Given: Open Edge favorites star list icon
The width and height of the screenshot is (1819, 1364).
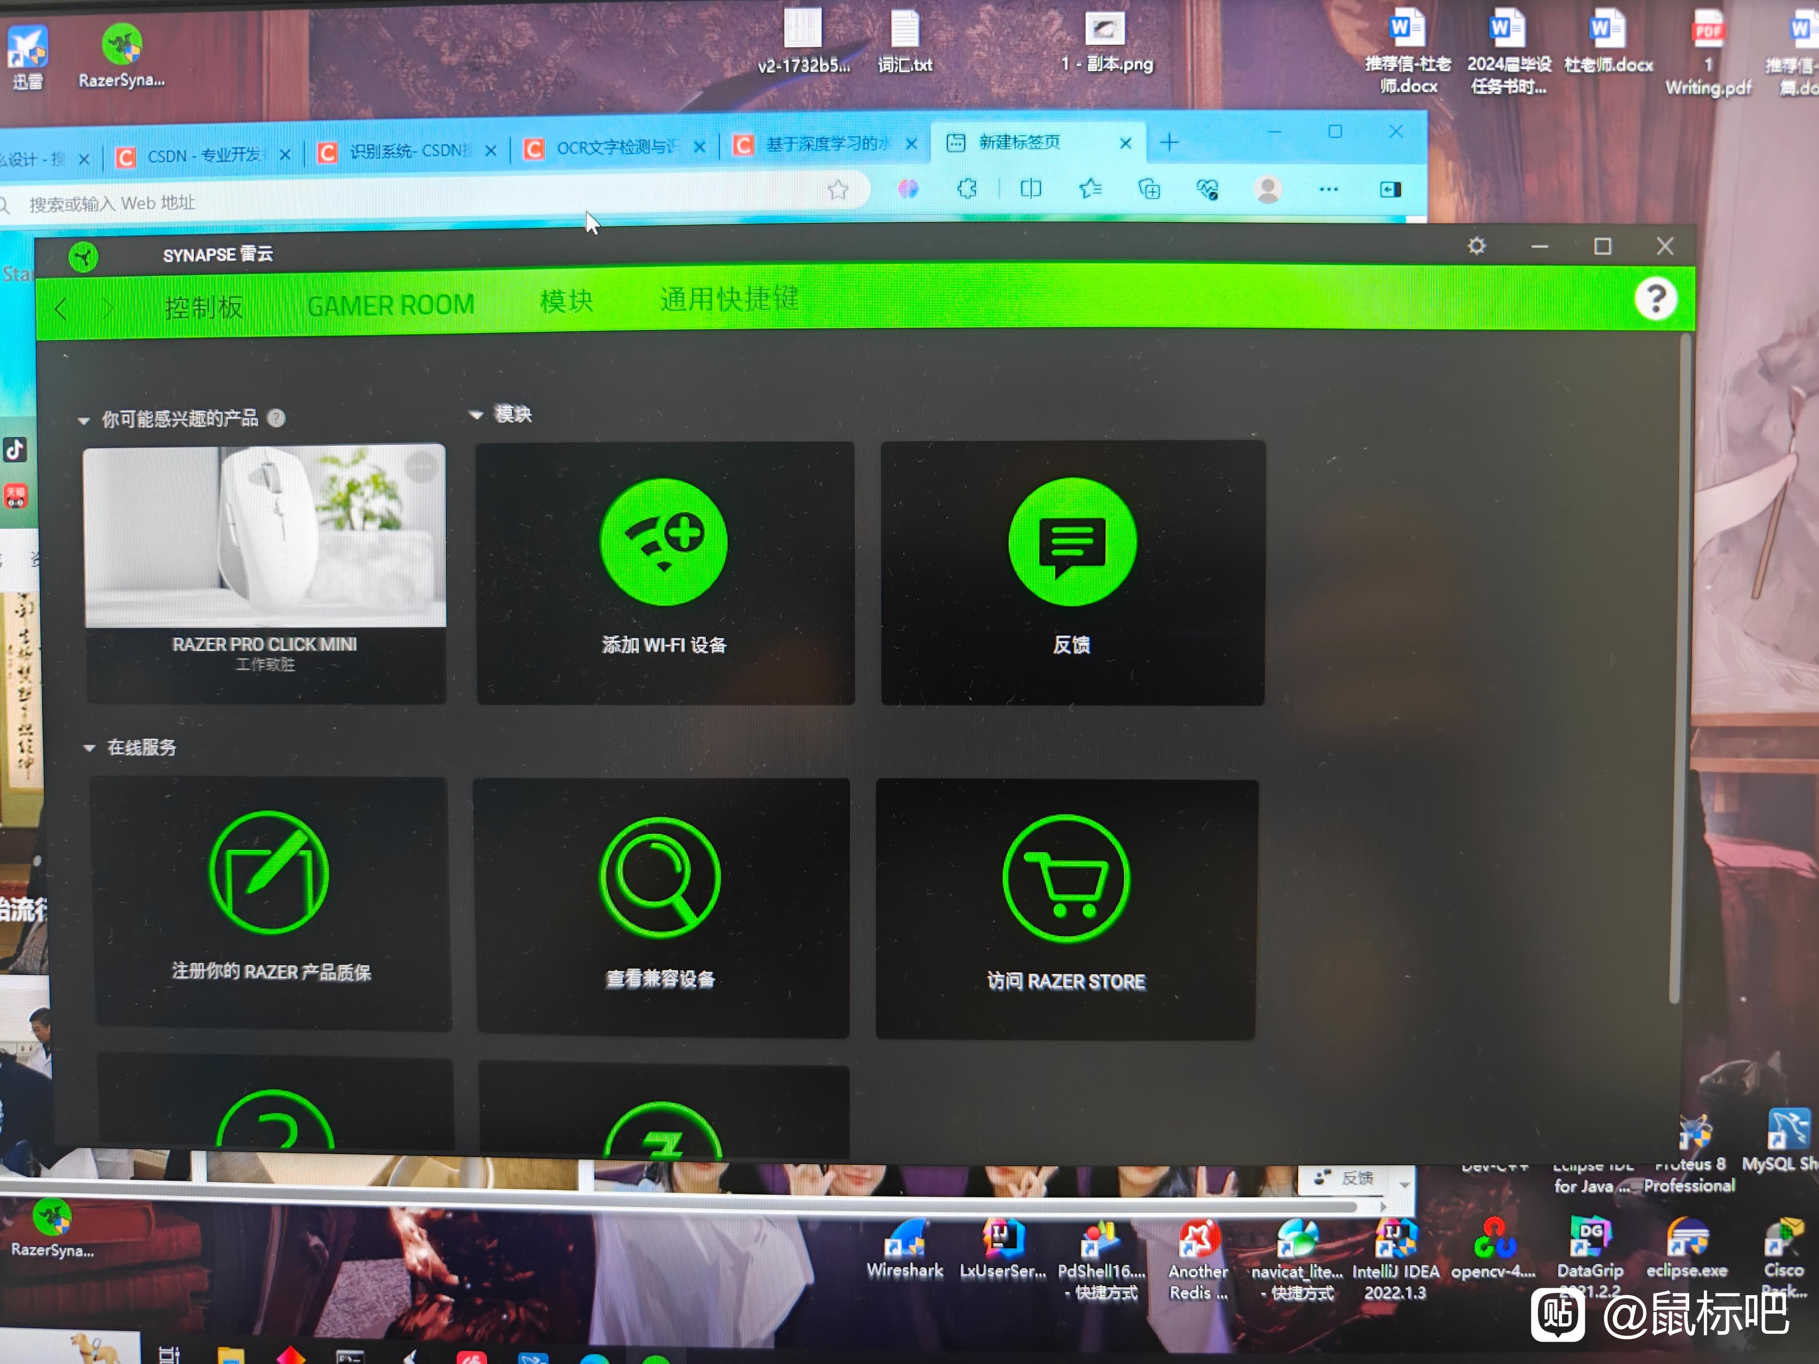Looking at the screenshot, I should pos(1090,189).
